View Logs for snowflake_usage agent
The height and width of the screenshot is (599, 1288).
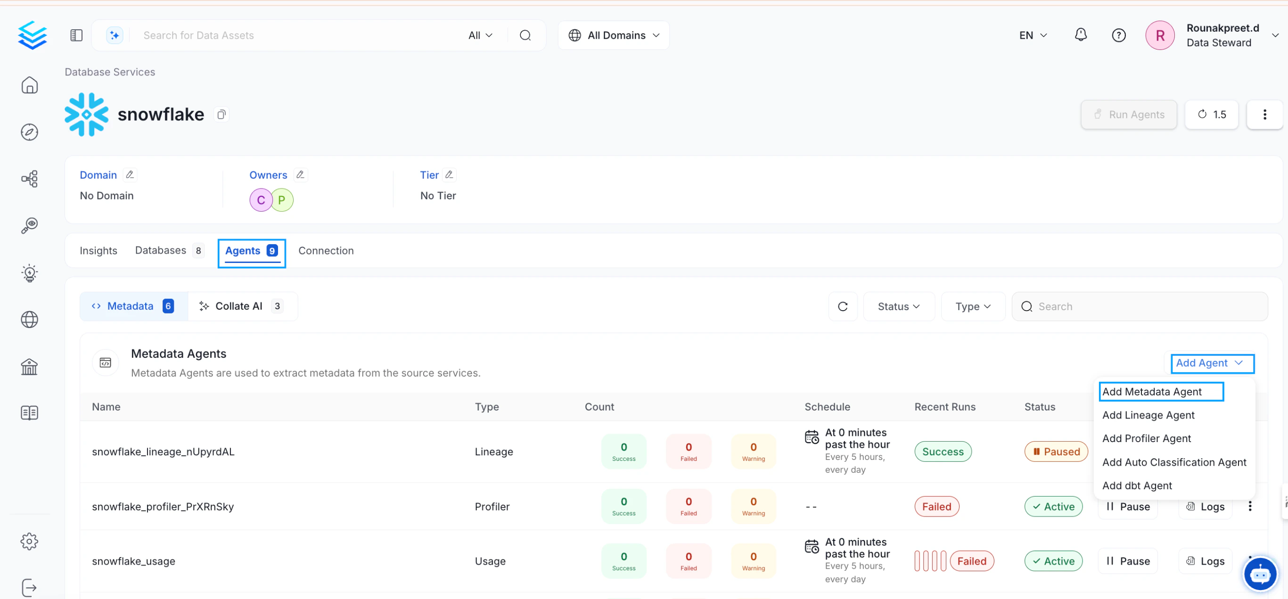point(1206,561)
